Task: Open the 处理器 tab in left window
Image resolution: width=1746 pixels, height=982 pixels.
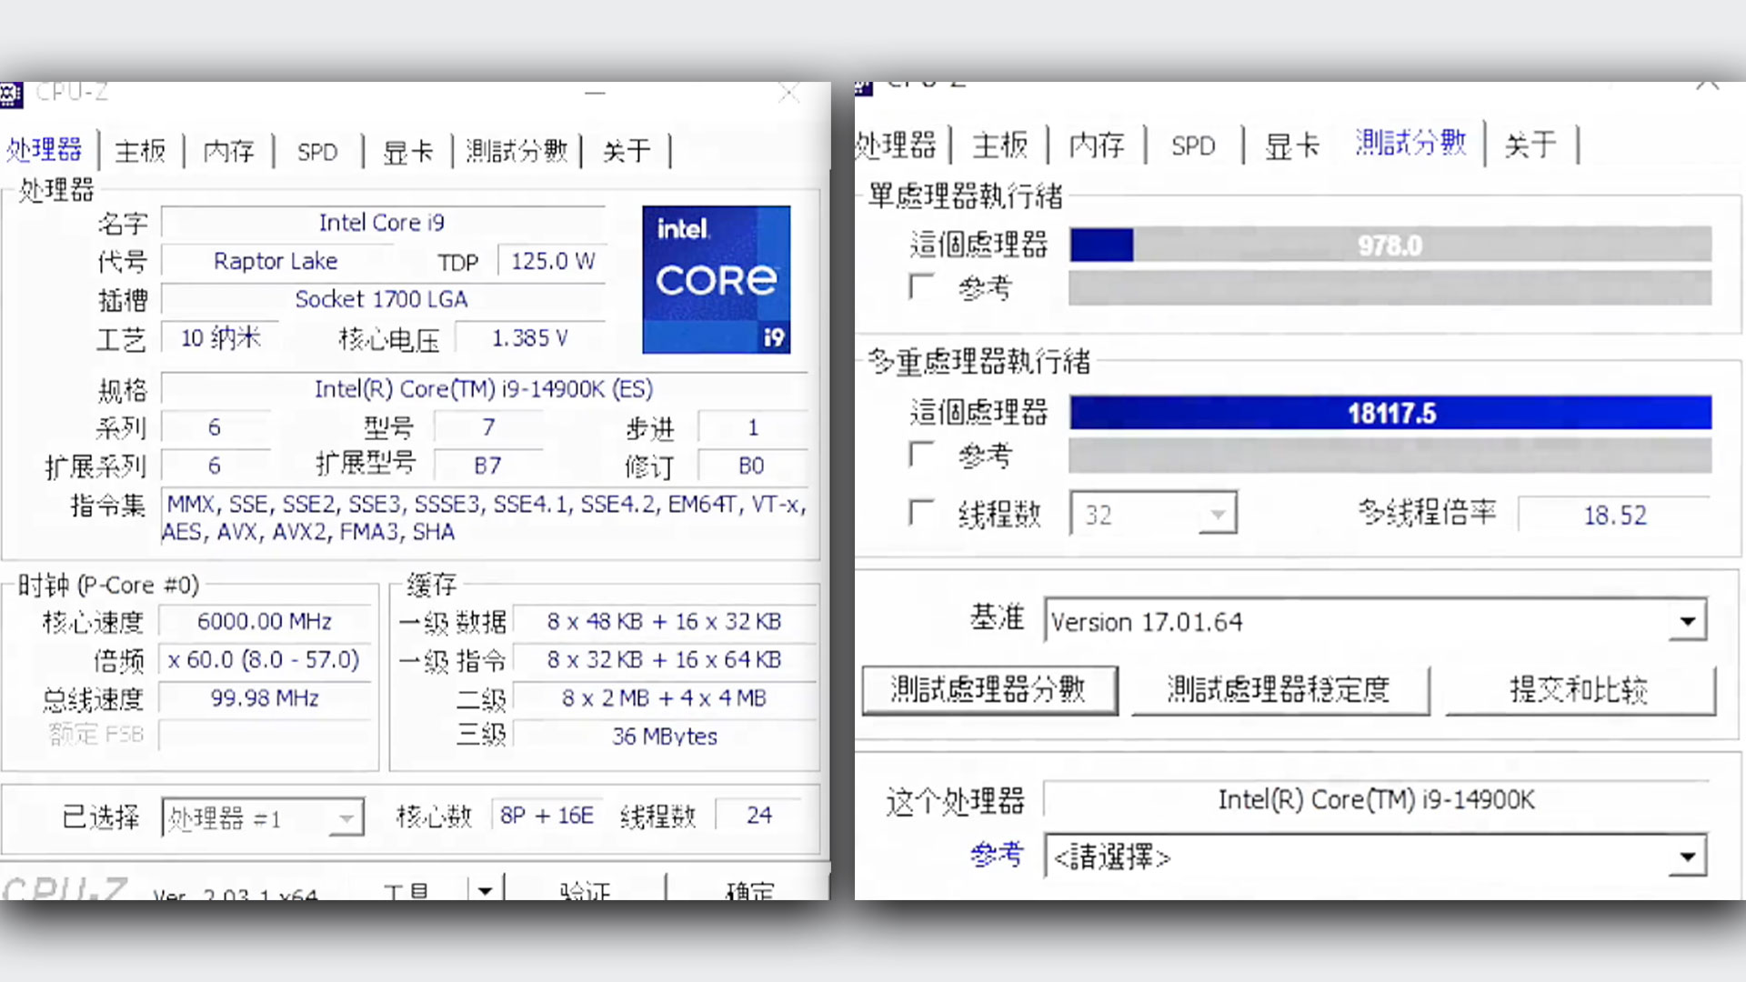Action: pos(44,149)
